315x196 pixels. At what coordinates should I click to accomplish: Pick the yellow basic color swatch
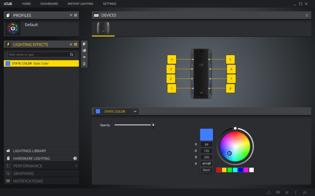pos(224,170)
